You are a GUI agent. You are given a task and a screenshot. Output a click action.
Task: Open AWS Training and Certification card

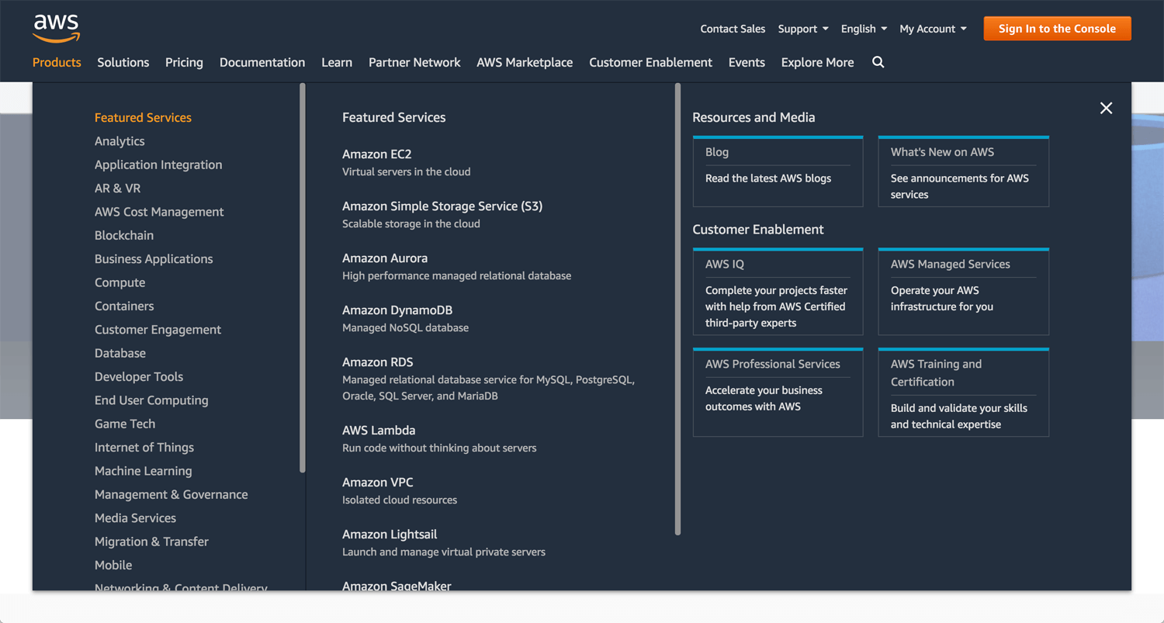click(963, 393)
